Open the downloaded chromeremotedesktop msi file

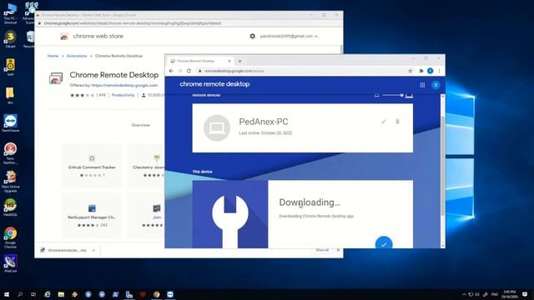pos(63,250)
